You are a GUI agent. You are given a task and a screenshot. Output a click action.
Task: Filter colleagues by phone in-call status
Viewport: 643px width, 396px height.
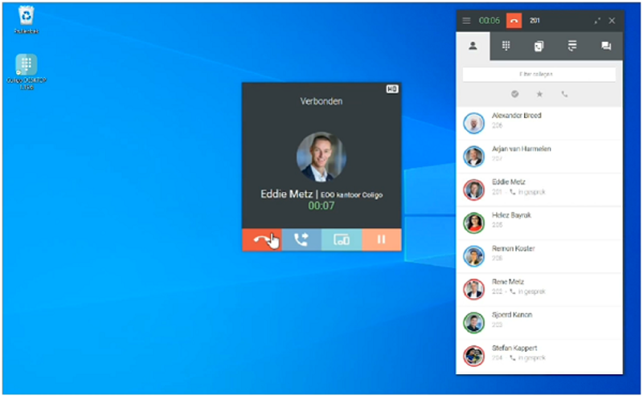click(565, 94)
